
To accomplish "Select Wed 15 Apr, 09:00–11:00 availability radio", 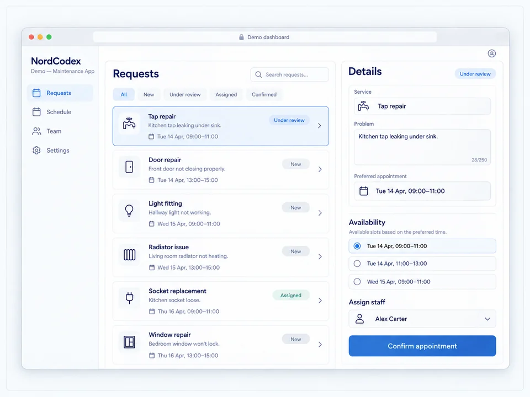I will [x=357, y=282].
